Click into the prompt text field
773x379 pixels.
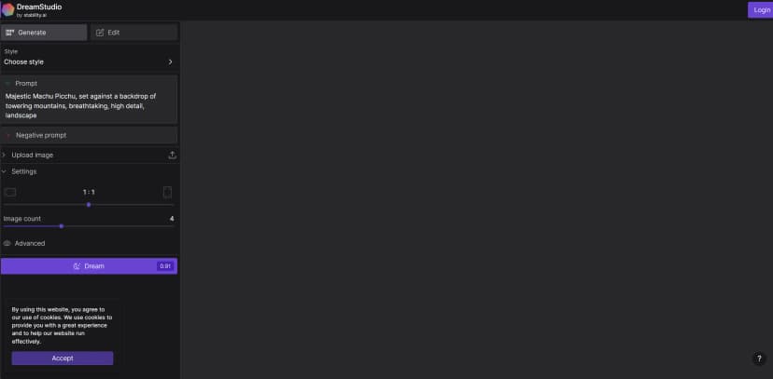coord(90,105)
